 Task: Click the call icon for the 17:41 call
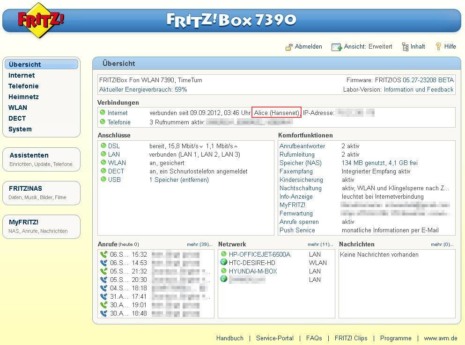pyautogui.click(x=104, y=296)
